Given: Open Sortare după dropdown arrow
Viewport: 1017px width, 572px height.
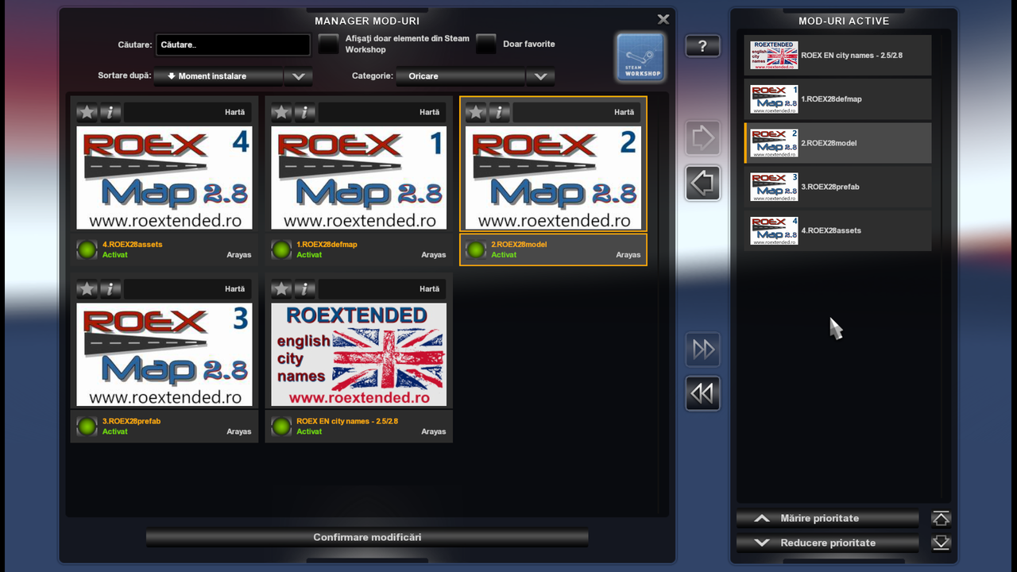Looking at the screenshot, I should tap(299, 76).
